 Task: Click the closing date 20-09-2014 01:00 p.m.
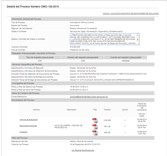(x=79, y=90)
